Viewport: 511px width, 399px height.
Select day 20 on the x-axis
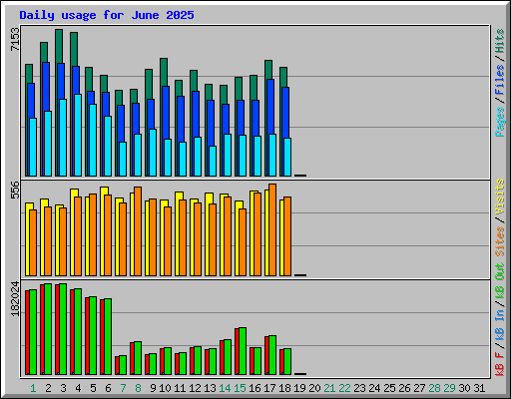click(x=314, y=388)
